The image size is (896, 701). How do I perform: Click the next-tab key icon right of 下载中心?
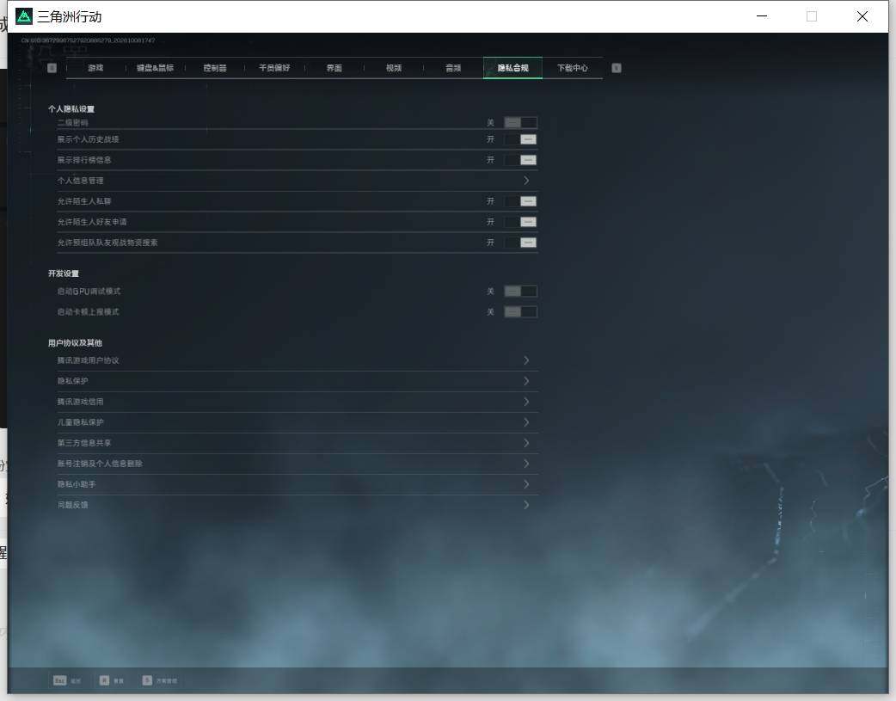click(616, 68)
